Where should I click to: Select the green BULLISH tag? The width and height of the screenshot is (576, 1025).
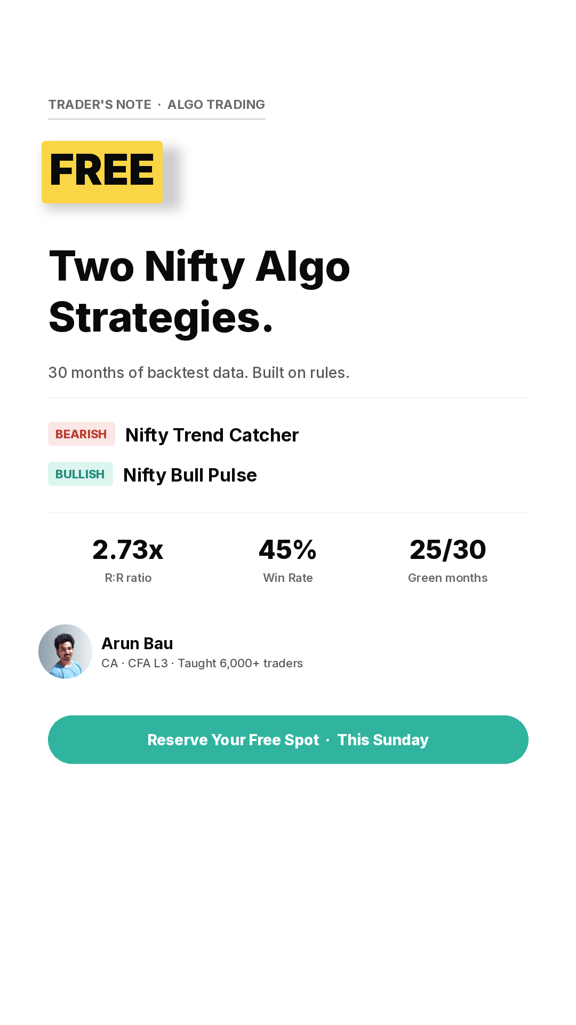[x=80, y=474]
